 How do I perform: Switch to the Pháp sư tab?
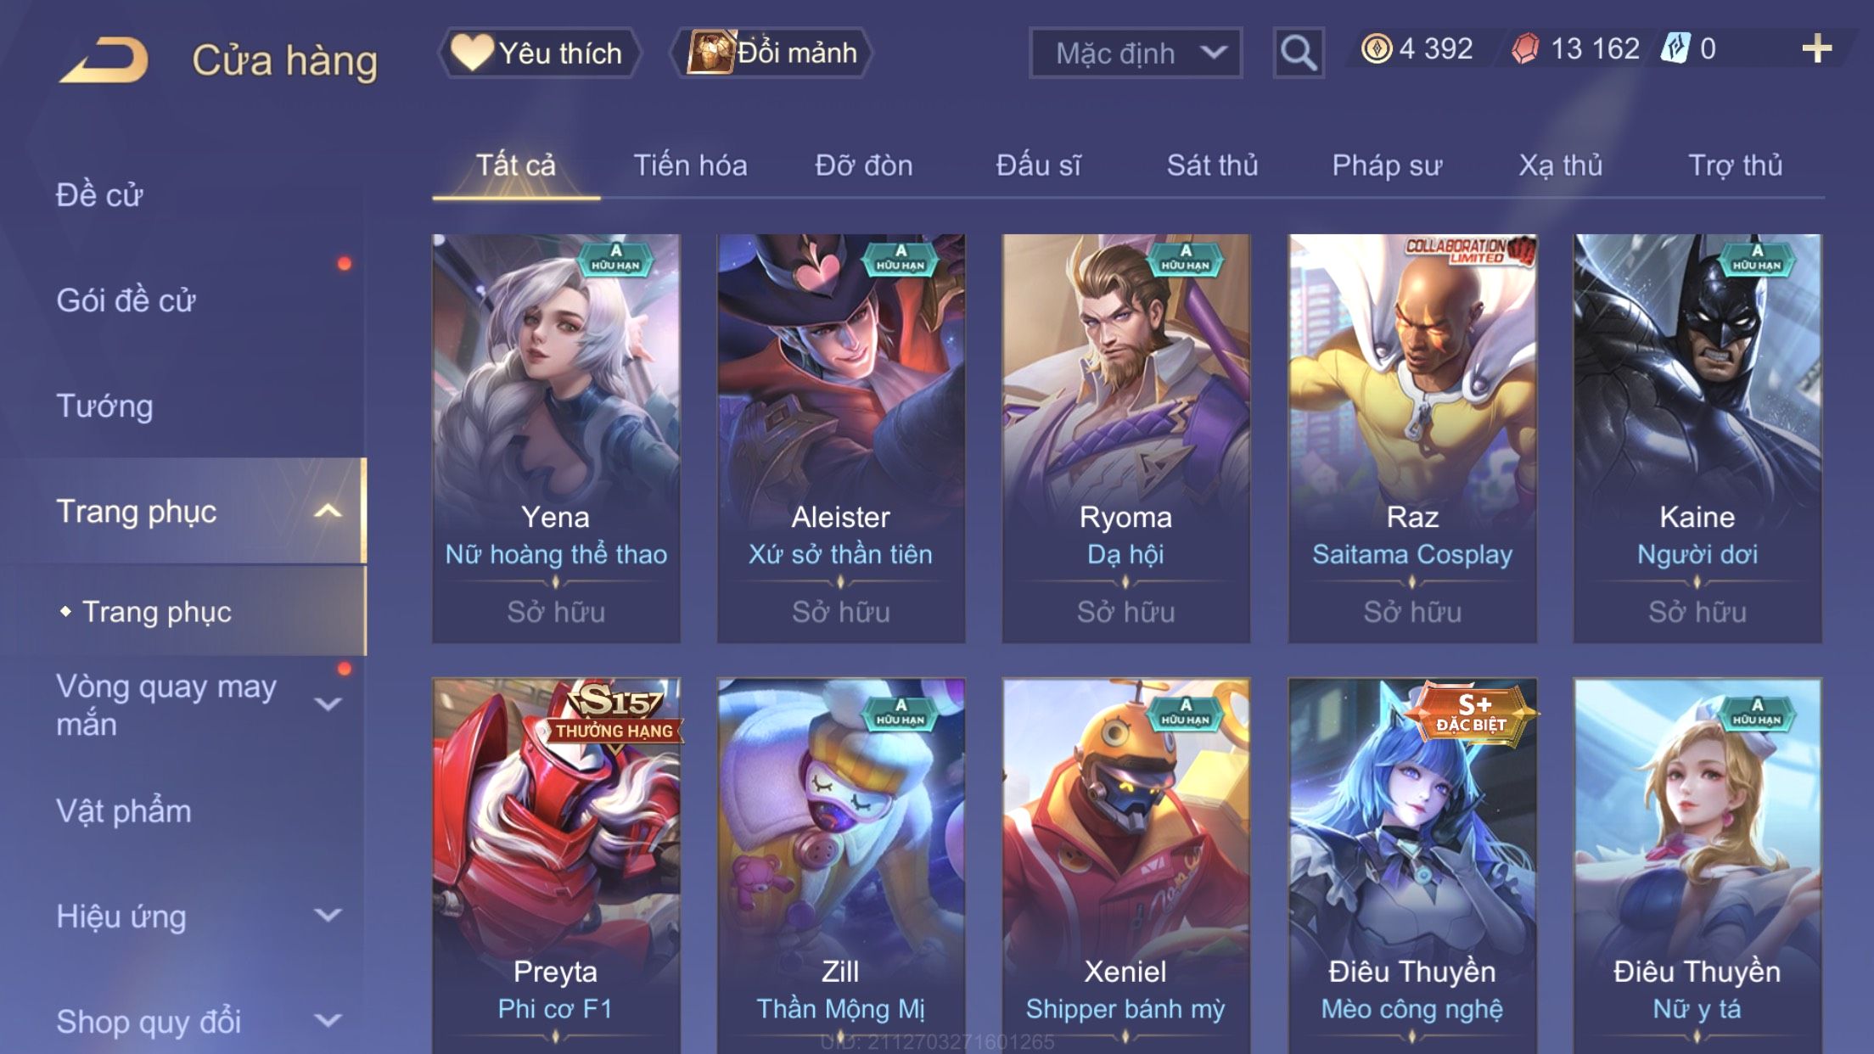click(1387, 165)
